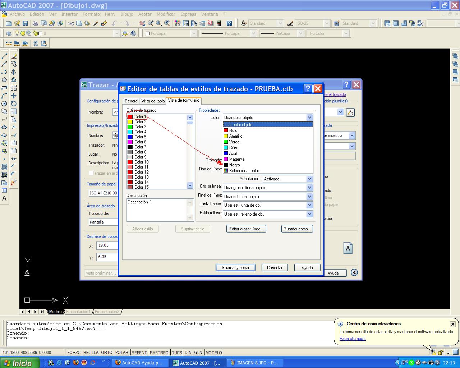Select the Line tool in Draw toolbar
460x368 pixels.
[x=4, y=56]
